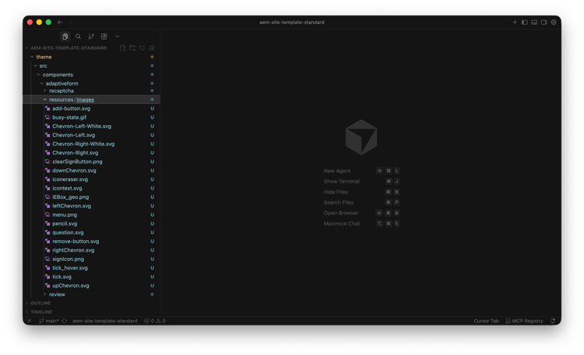Open signIcon.png file
The width and height of the screenshot is (584, 355).
click(69, 259)
